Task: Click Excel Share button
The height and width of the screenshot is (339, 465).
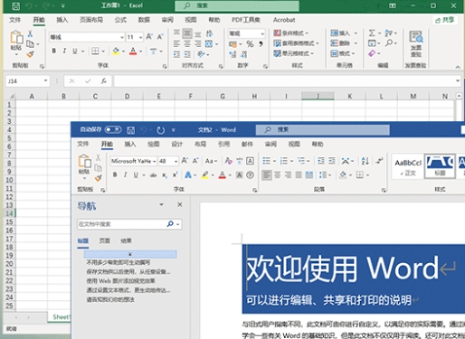Action: pos(445,20)
